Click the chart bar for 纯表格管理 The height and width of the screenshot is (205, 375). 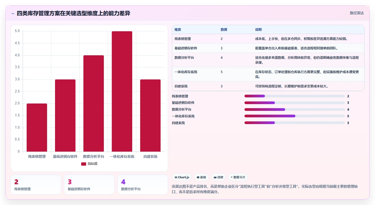37,128
